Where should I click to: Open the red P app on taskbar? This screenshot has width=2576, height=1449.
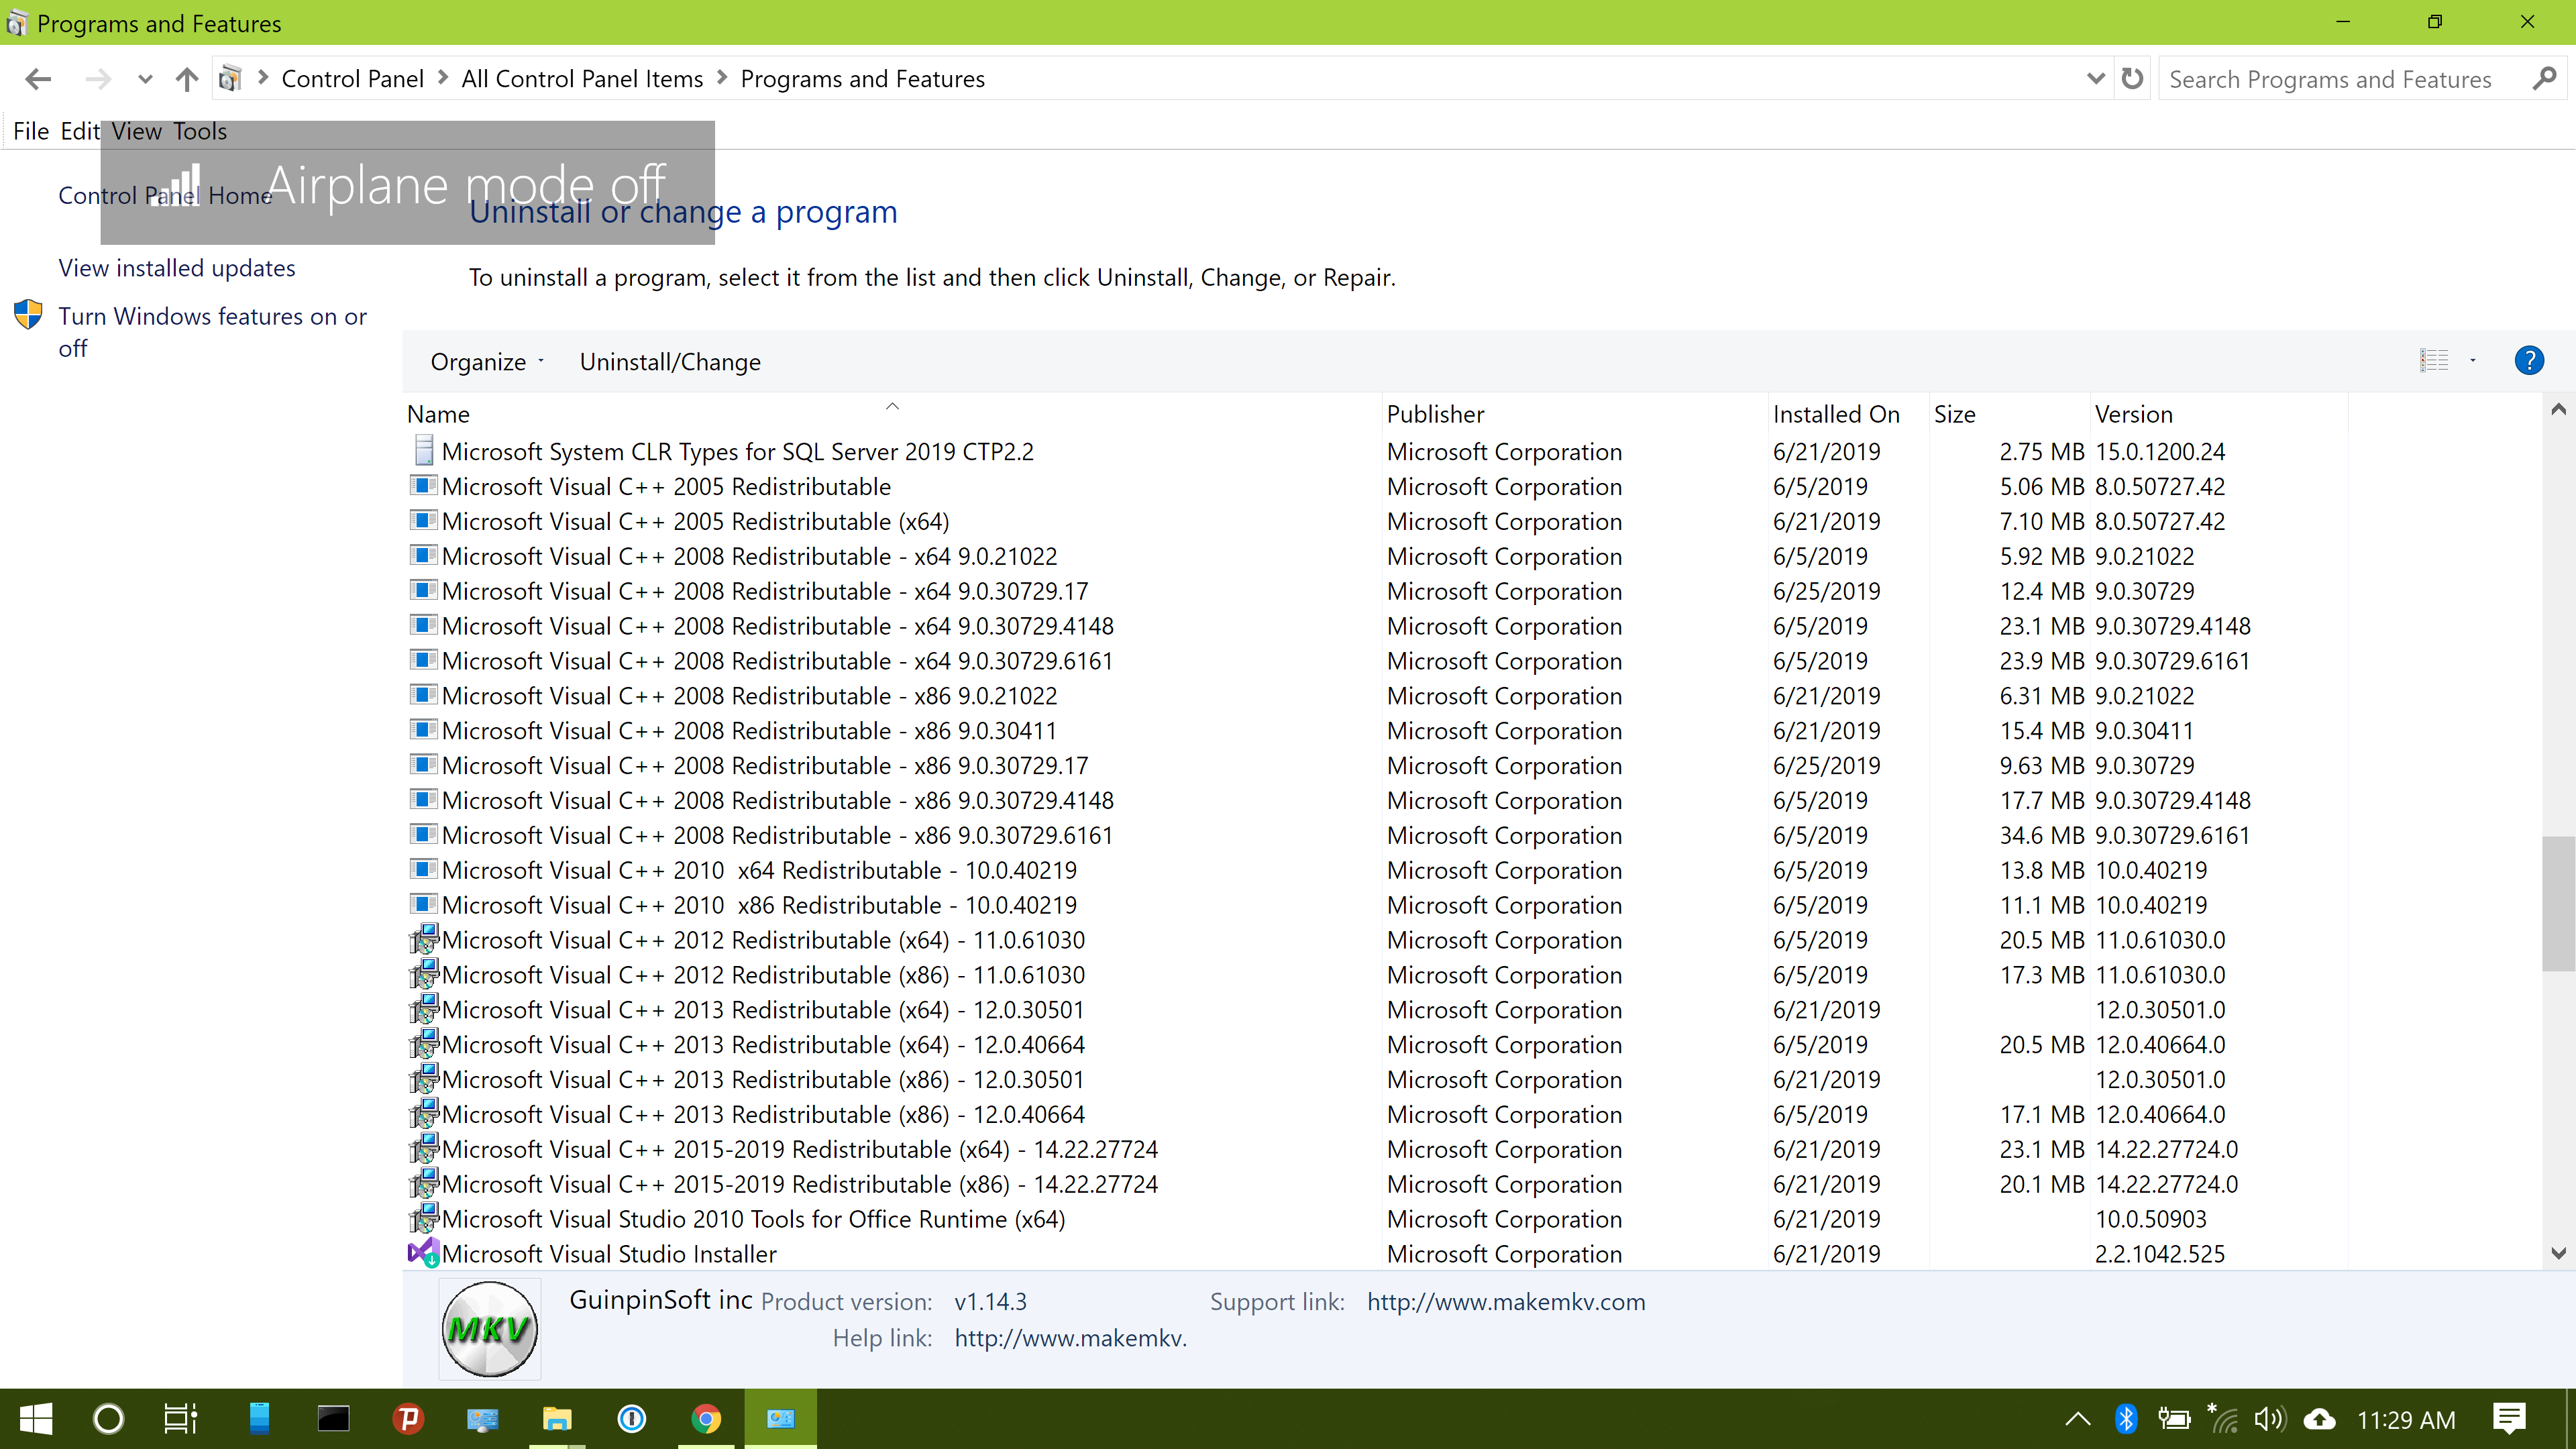coord(408,1418)
